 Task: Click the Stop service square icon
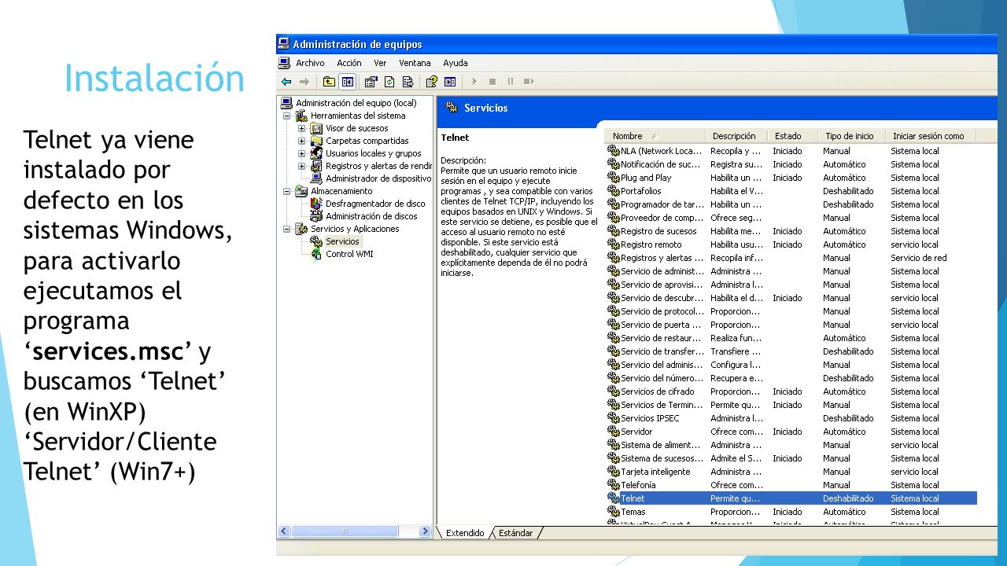(492, 82)
